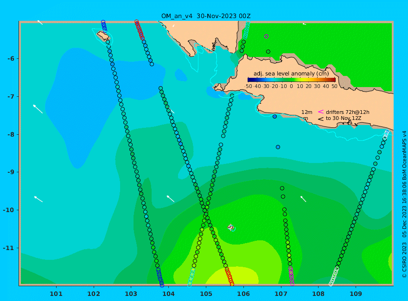Click the 'drifters 72h@12h' legend text
The height and width of the screenshot is (301, 408).
(348, 112)
